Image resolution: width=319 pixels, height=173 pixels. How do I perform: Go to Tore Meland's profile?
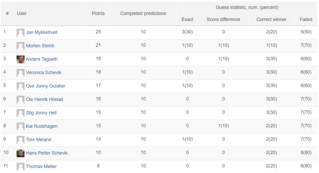(x=38, y=139)
